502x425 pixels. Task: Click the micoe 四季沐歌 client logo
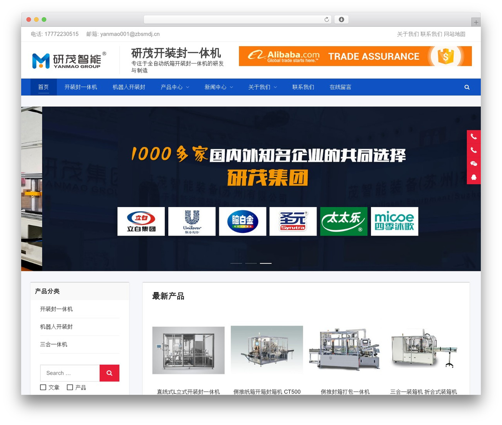(395, 222)
